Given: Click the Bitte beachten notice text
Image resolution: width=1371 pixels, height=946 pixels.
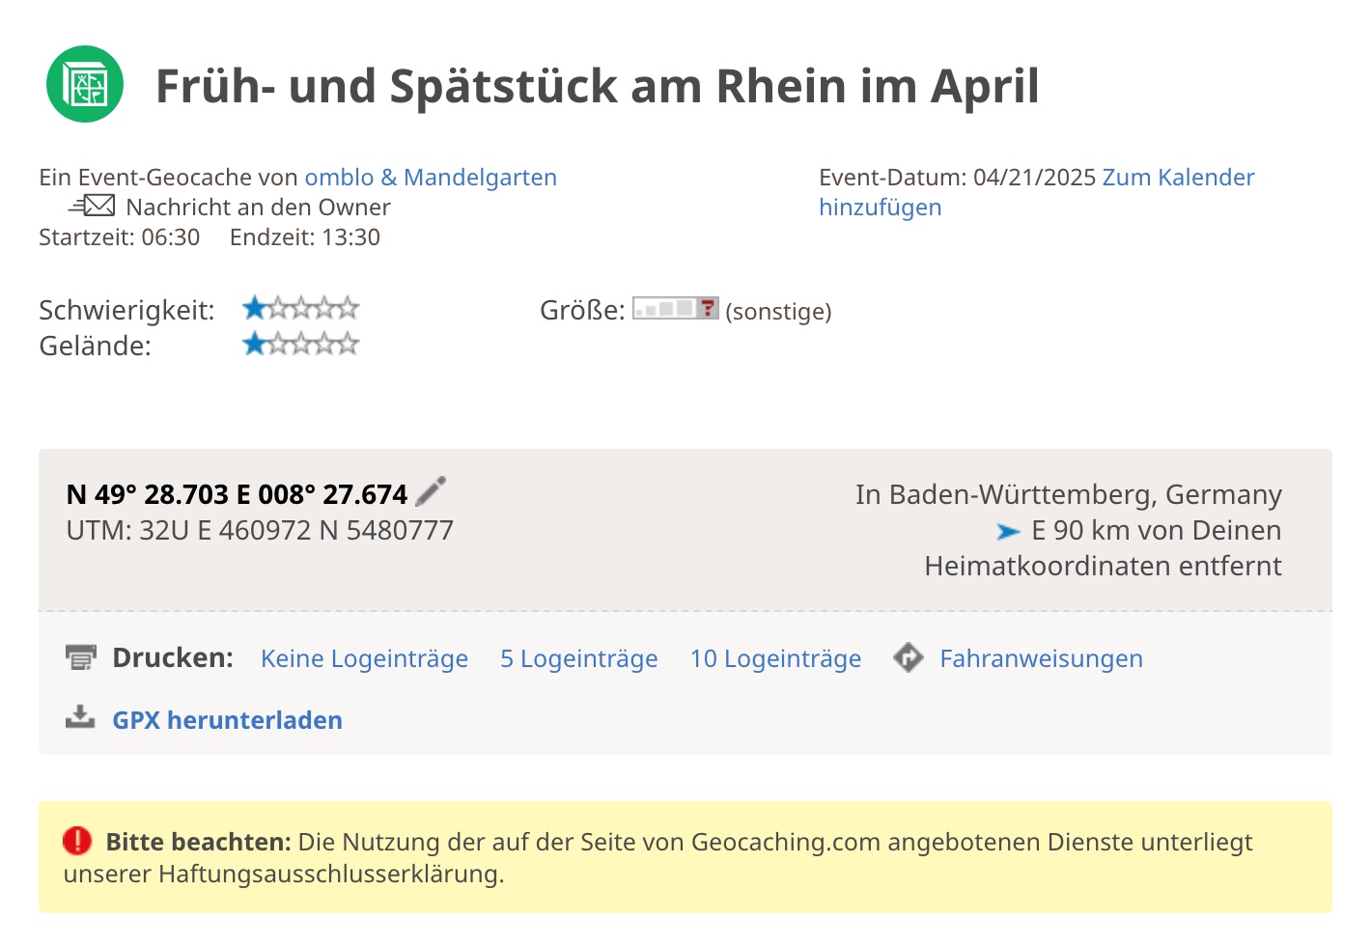Looking at the screenshot, I should (x=658, y=857).
